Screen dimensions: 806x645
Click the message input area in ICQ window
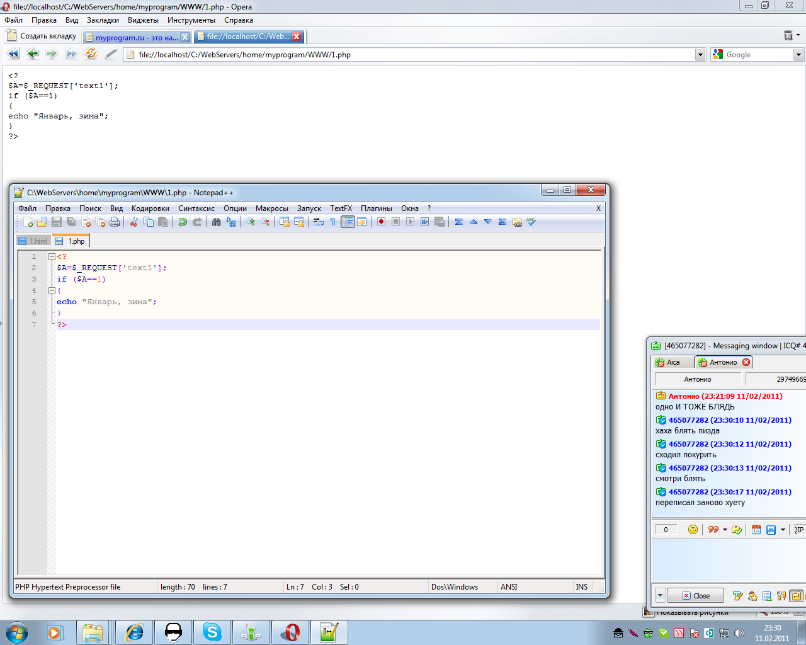(729, 560)
